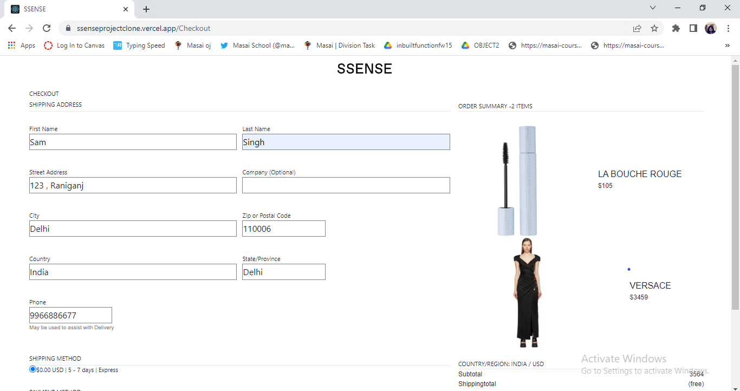Screen dimensions: 740x391
Task: Reload the checkout page
Action: pyautogui.click(x=47, y=28)
